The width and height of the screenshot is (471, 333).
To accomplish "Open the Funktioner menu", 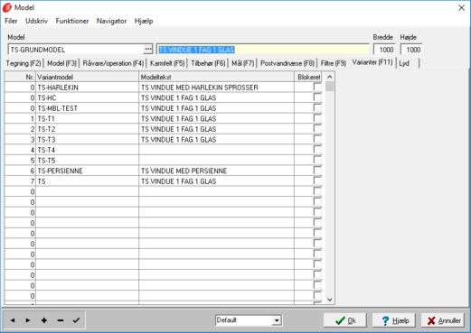I will point(72,21).
